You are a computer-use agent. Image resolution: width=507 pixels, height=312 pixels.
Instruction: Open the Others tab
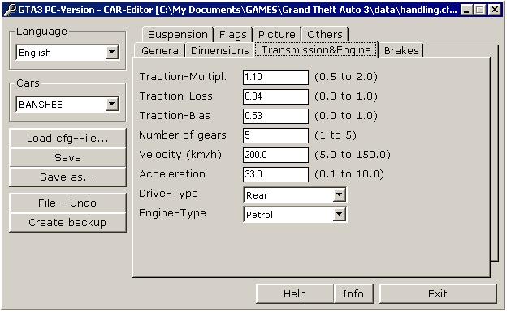tap(325, 34)
